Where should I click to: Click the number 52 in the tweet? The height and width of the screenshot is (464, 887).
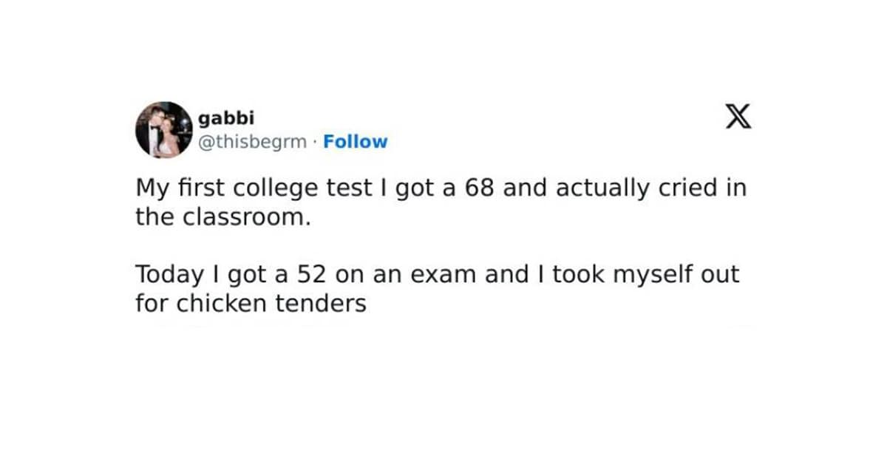point(313,275)
